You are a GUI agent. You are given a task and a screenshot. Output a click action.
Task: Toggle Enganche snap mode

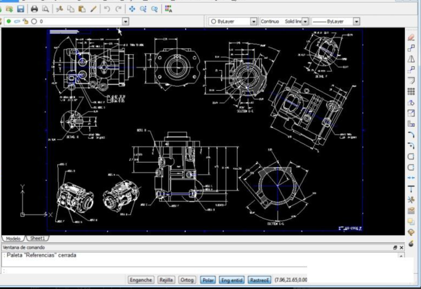tap(141, 280)
